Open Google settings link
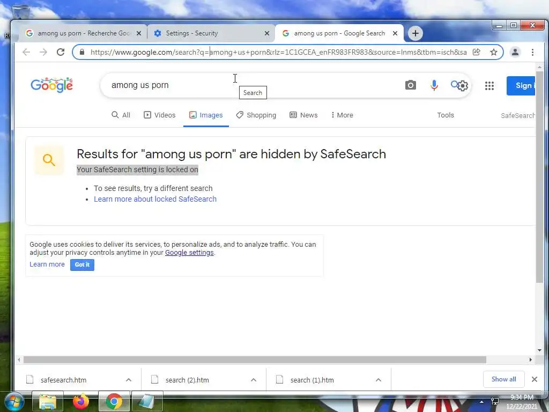The width and height of the screenshot is (549, 412). tap(189, 253)
